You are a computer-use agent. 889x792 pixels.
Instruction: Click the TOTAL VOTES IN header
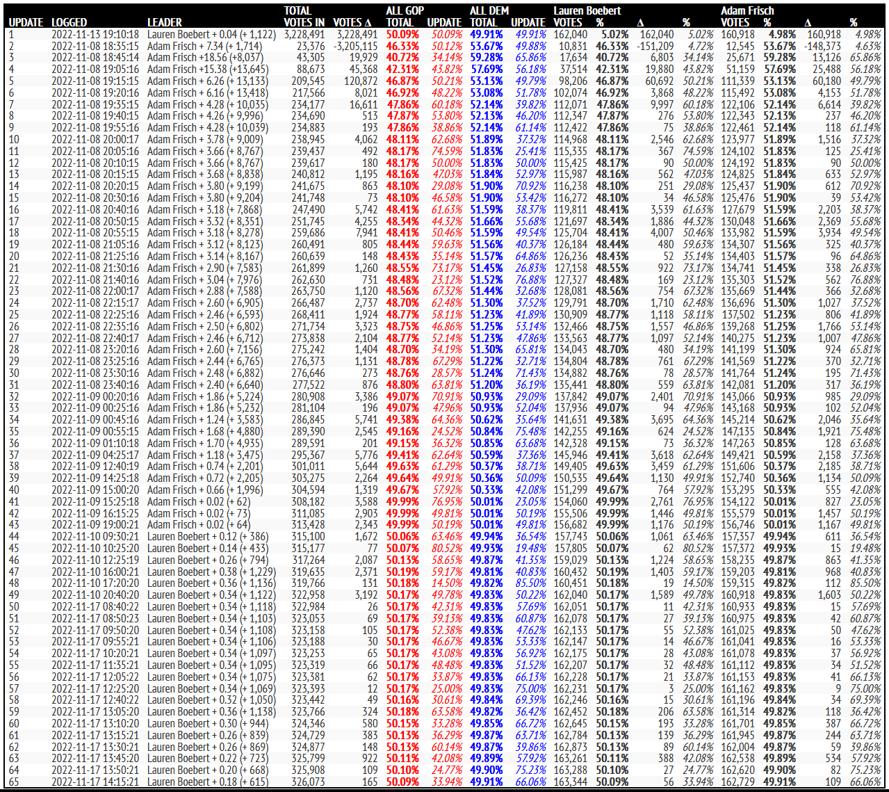304,17
